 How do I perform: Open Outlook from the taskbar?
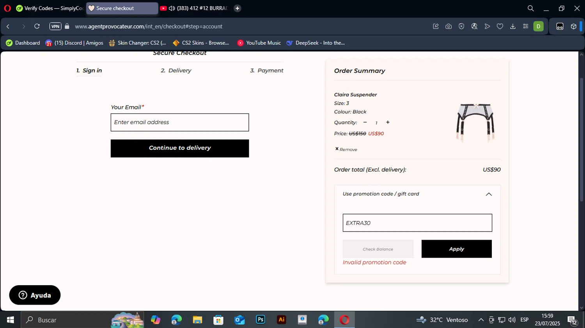click(x=239, y=320)
